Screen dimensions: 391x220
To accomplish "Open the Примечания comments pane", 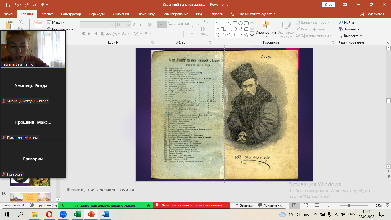I will tap(270, 205).
